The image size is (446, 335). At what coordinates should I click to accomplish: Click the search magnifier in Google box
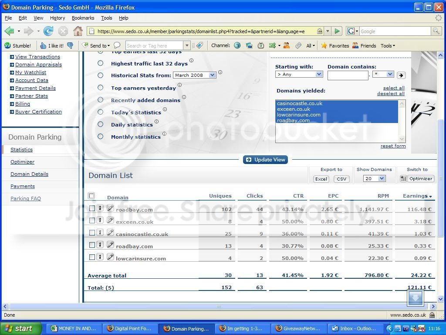[x=436, y=31]
